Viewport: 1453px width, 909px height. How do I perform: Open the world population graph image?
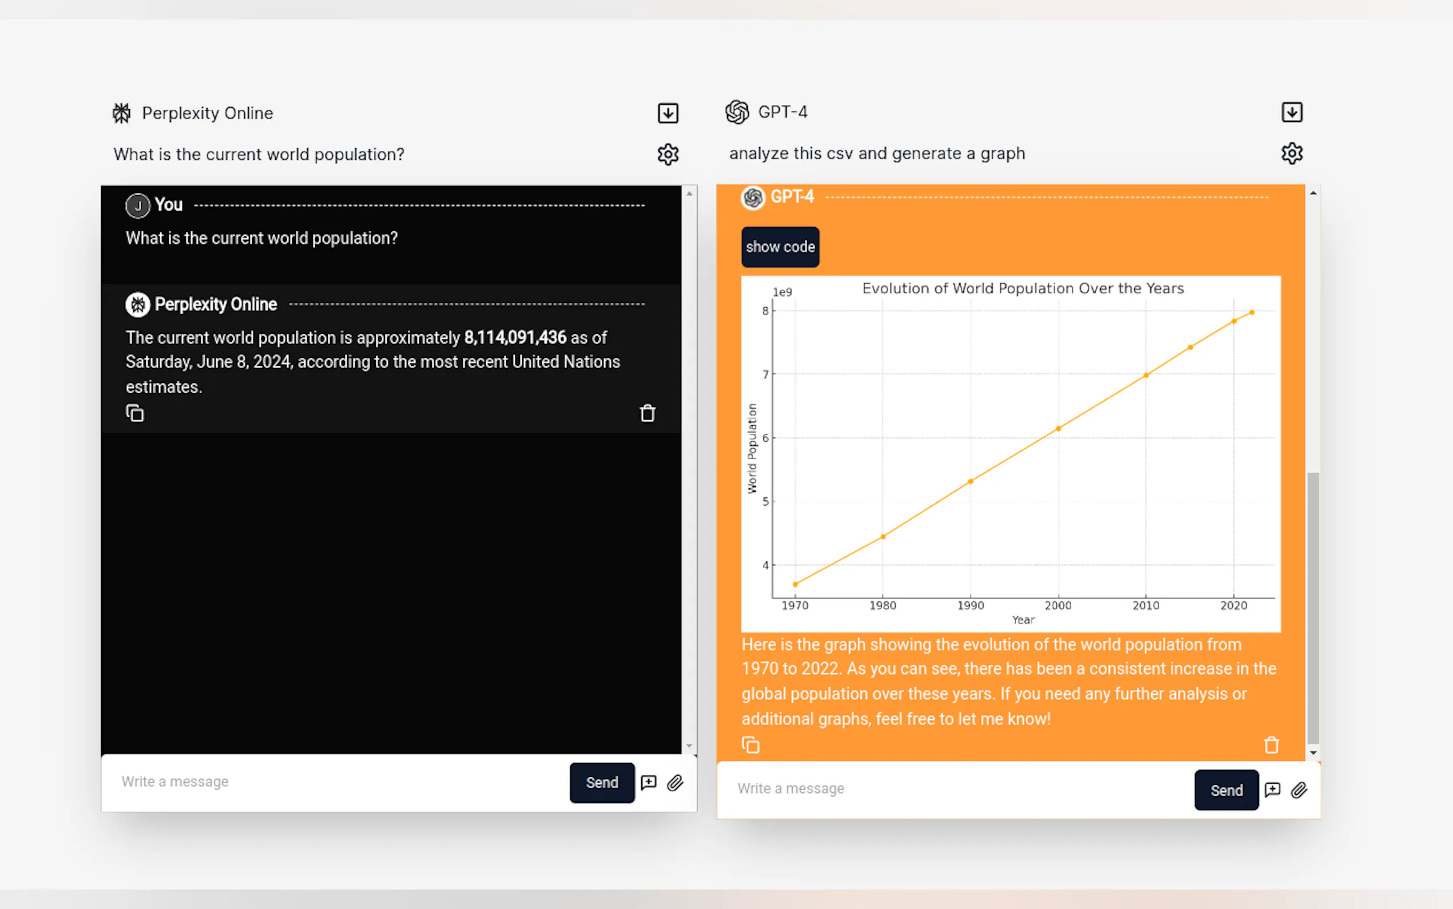tap(1010, 453)
